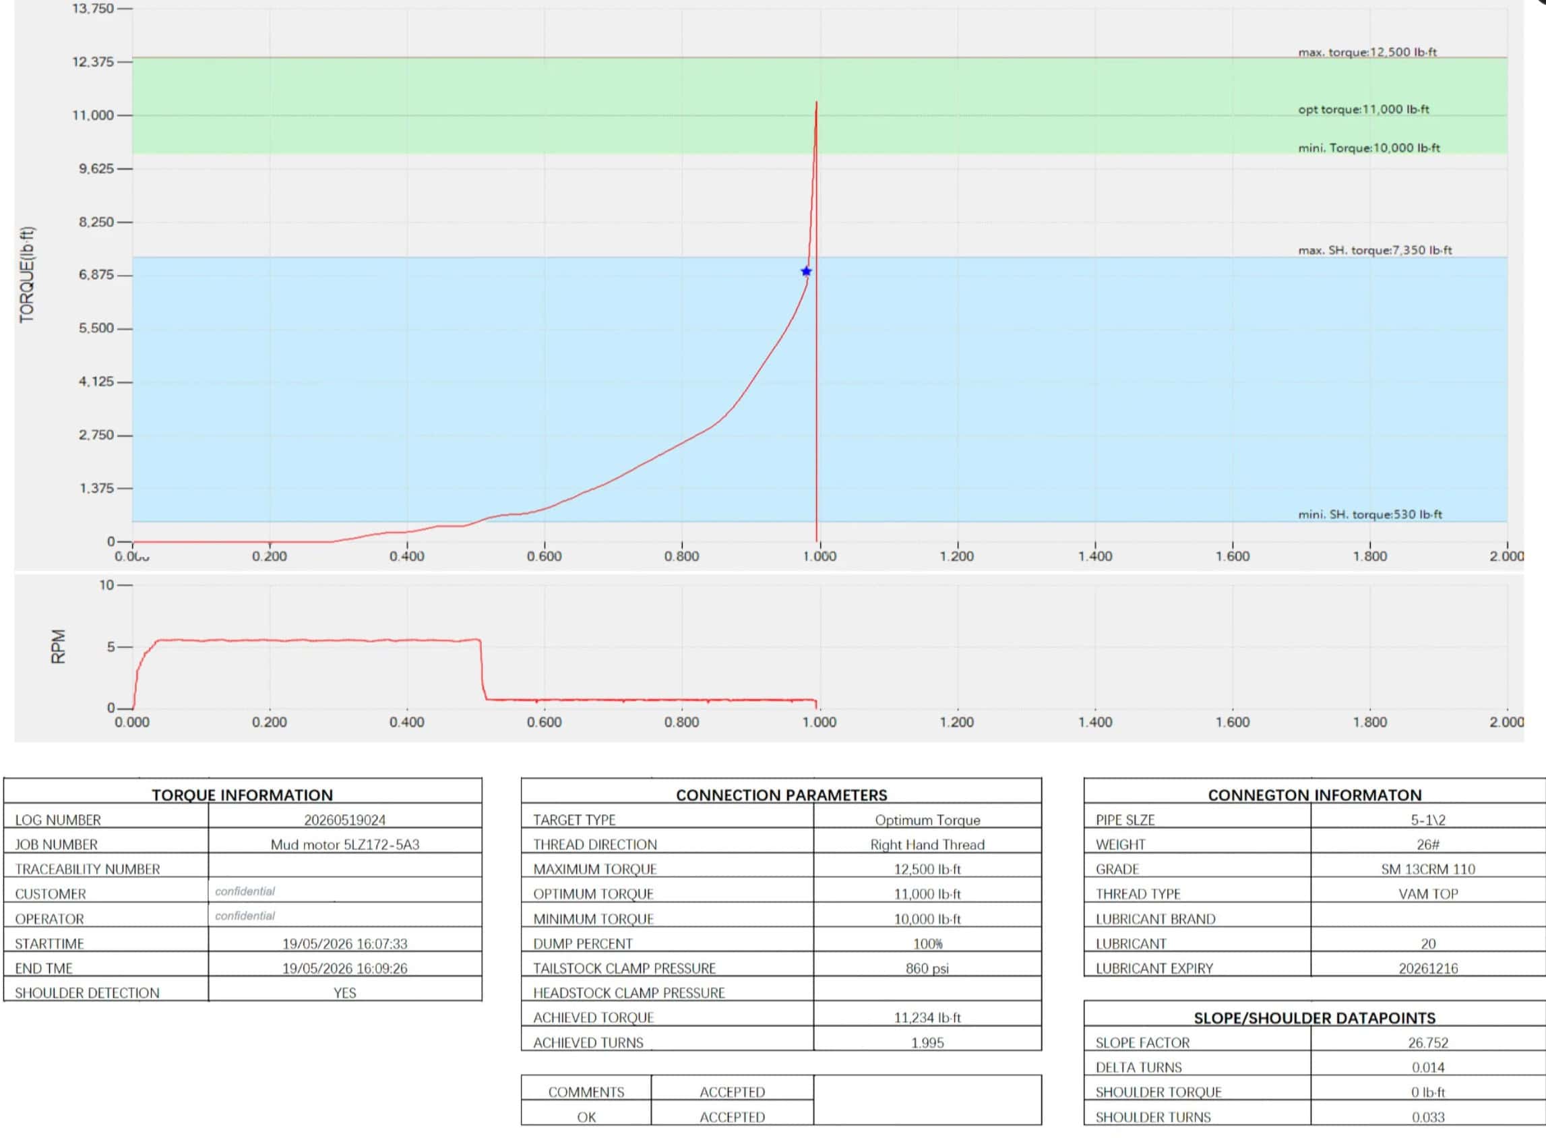Click SHOULDER DETECTION value YES

[345, 992]
